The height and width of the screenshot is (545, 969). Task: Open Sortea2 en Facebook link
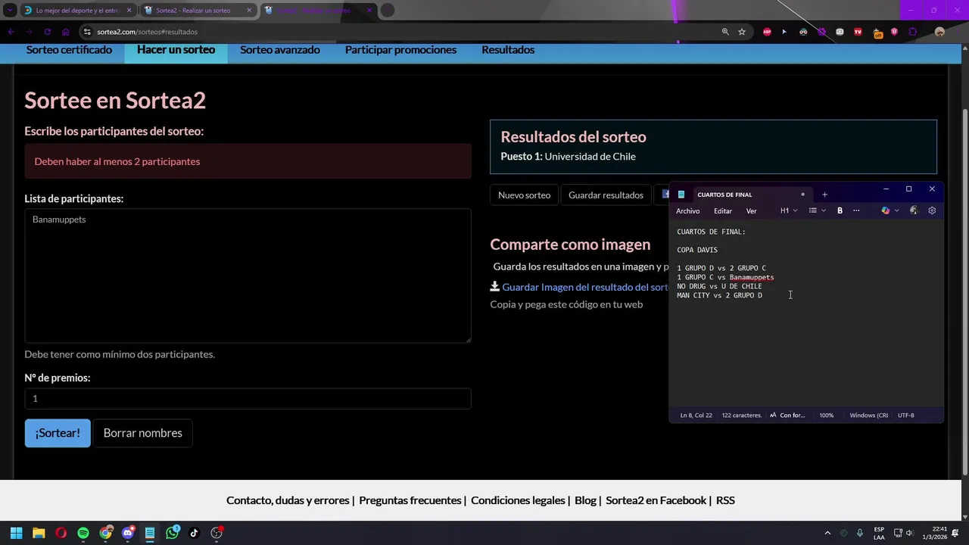pos(656,500)
